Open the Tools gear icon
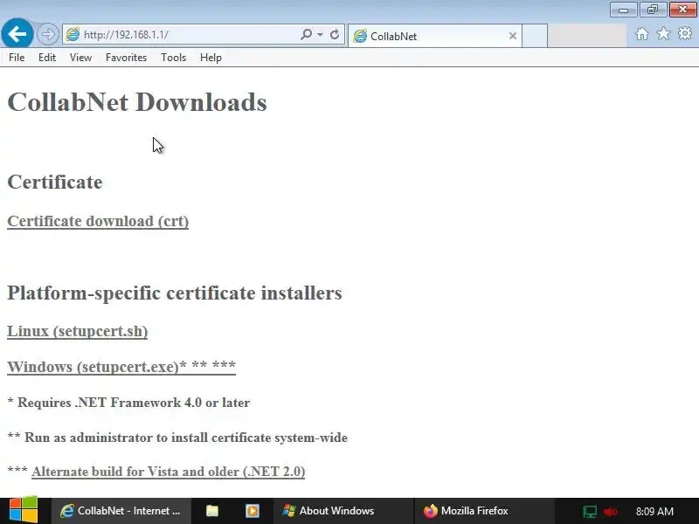699x524 pixels. coord(685,34)
